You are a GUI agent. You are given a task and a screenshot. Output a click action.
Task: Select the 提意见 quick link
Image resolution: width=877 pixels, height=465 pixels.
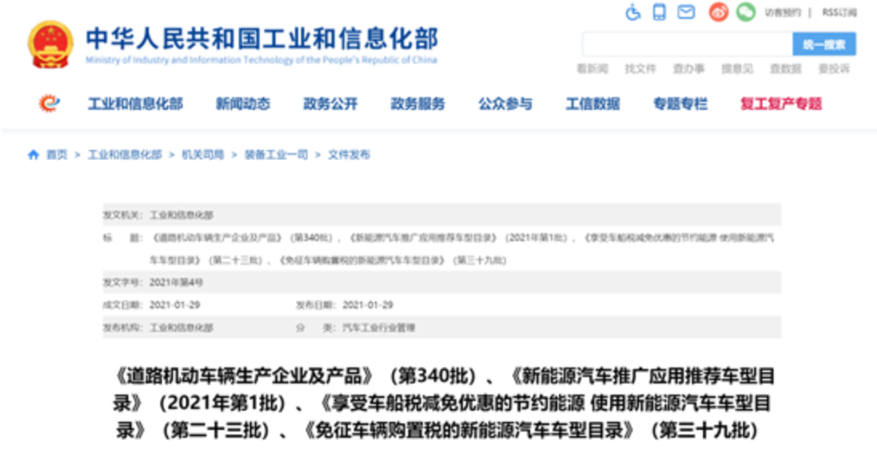coord(737,69)
